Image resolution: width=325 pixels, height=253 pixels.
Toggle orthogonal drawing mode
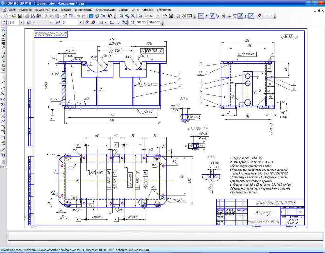119,22
